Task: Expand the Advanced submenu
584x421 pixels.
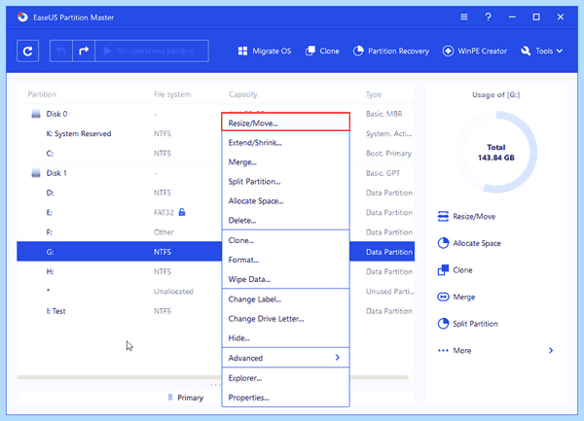Action: 285,358
